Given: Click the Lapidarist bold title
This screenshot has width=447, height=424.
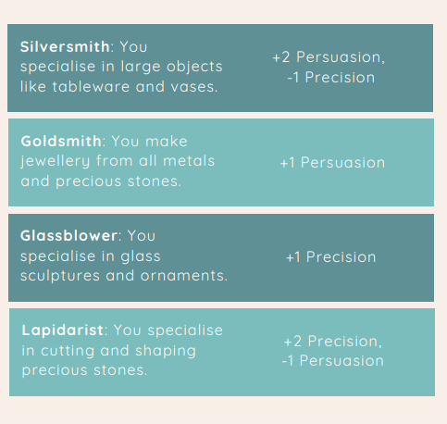Looking at the screenshot, I should 63,330.
